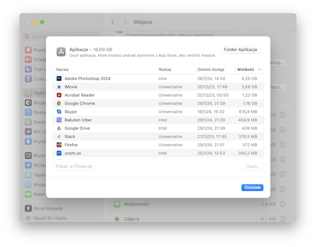Sort the list by Ostatni dostęp column

point(211,69)
